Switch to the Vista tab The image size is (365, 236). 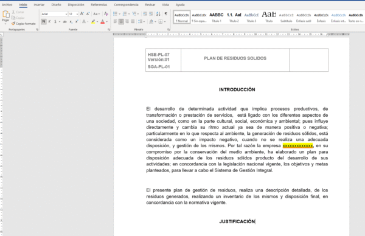165,5
